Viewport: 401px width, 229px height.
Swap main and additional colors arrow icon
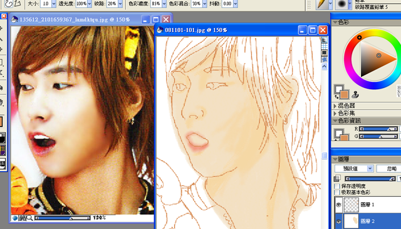[x=336, y=96]
